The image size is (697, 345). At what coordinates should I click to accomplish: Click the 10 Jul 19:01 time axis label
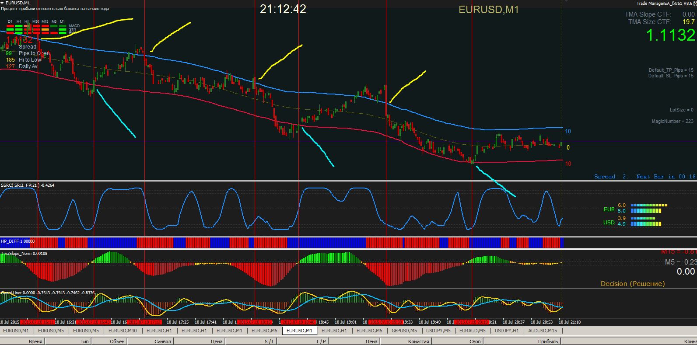pyautogui.click(x=345, y=322)
